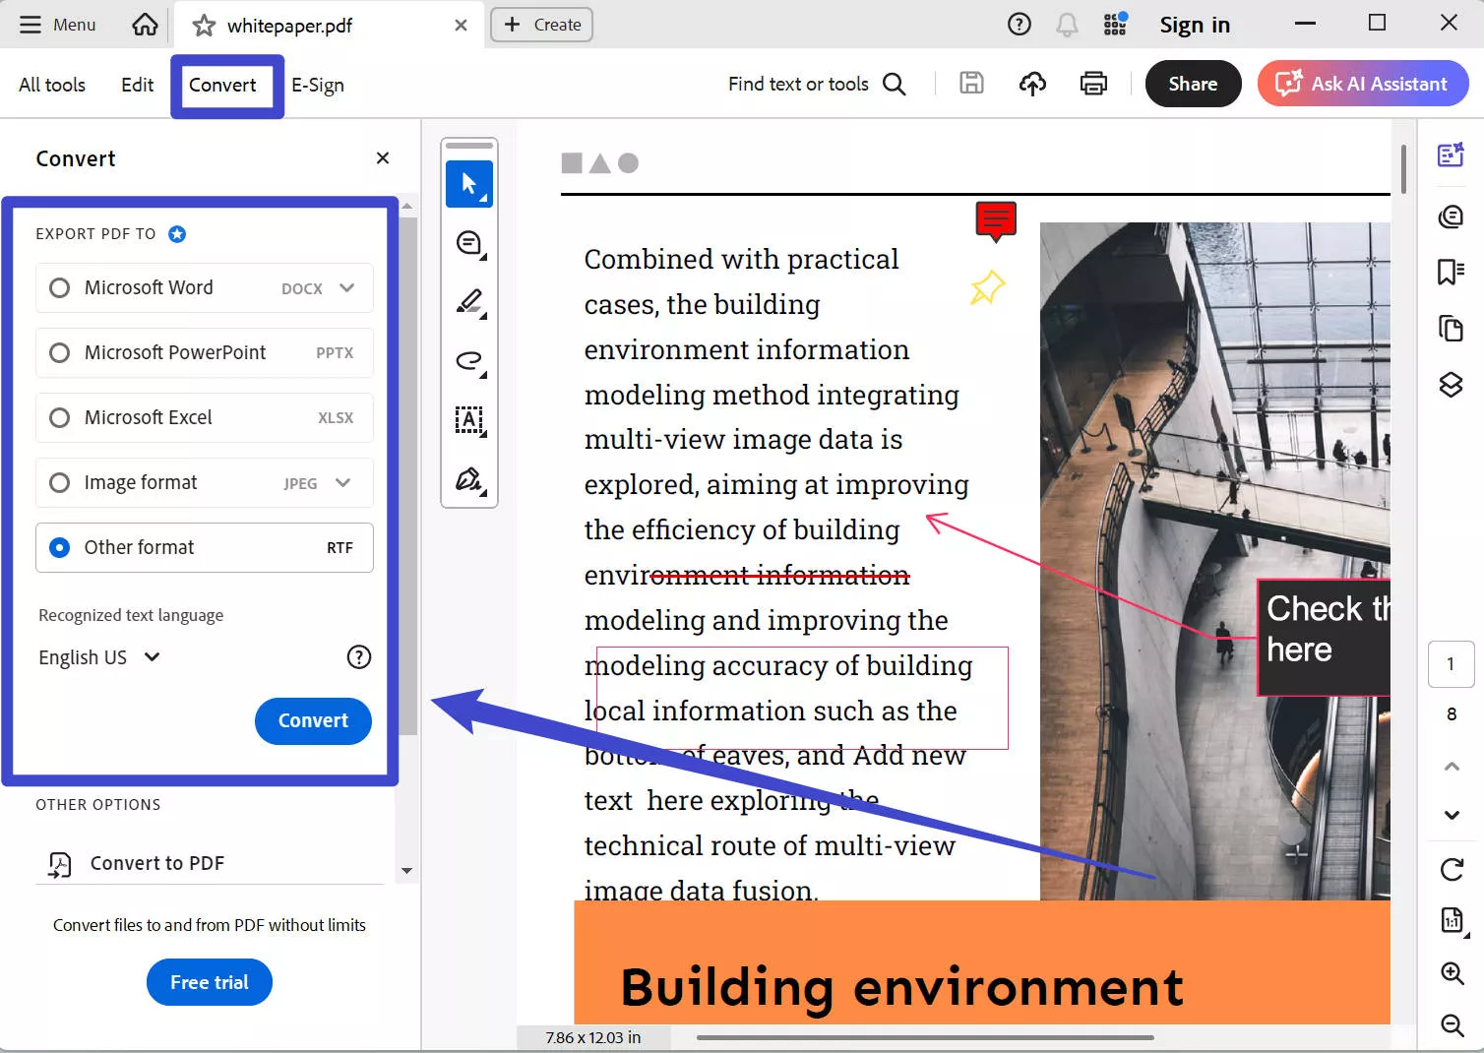Show the Comments panel
Viewport: 1484px width, 1053px height.
(1451, 217)
